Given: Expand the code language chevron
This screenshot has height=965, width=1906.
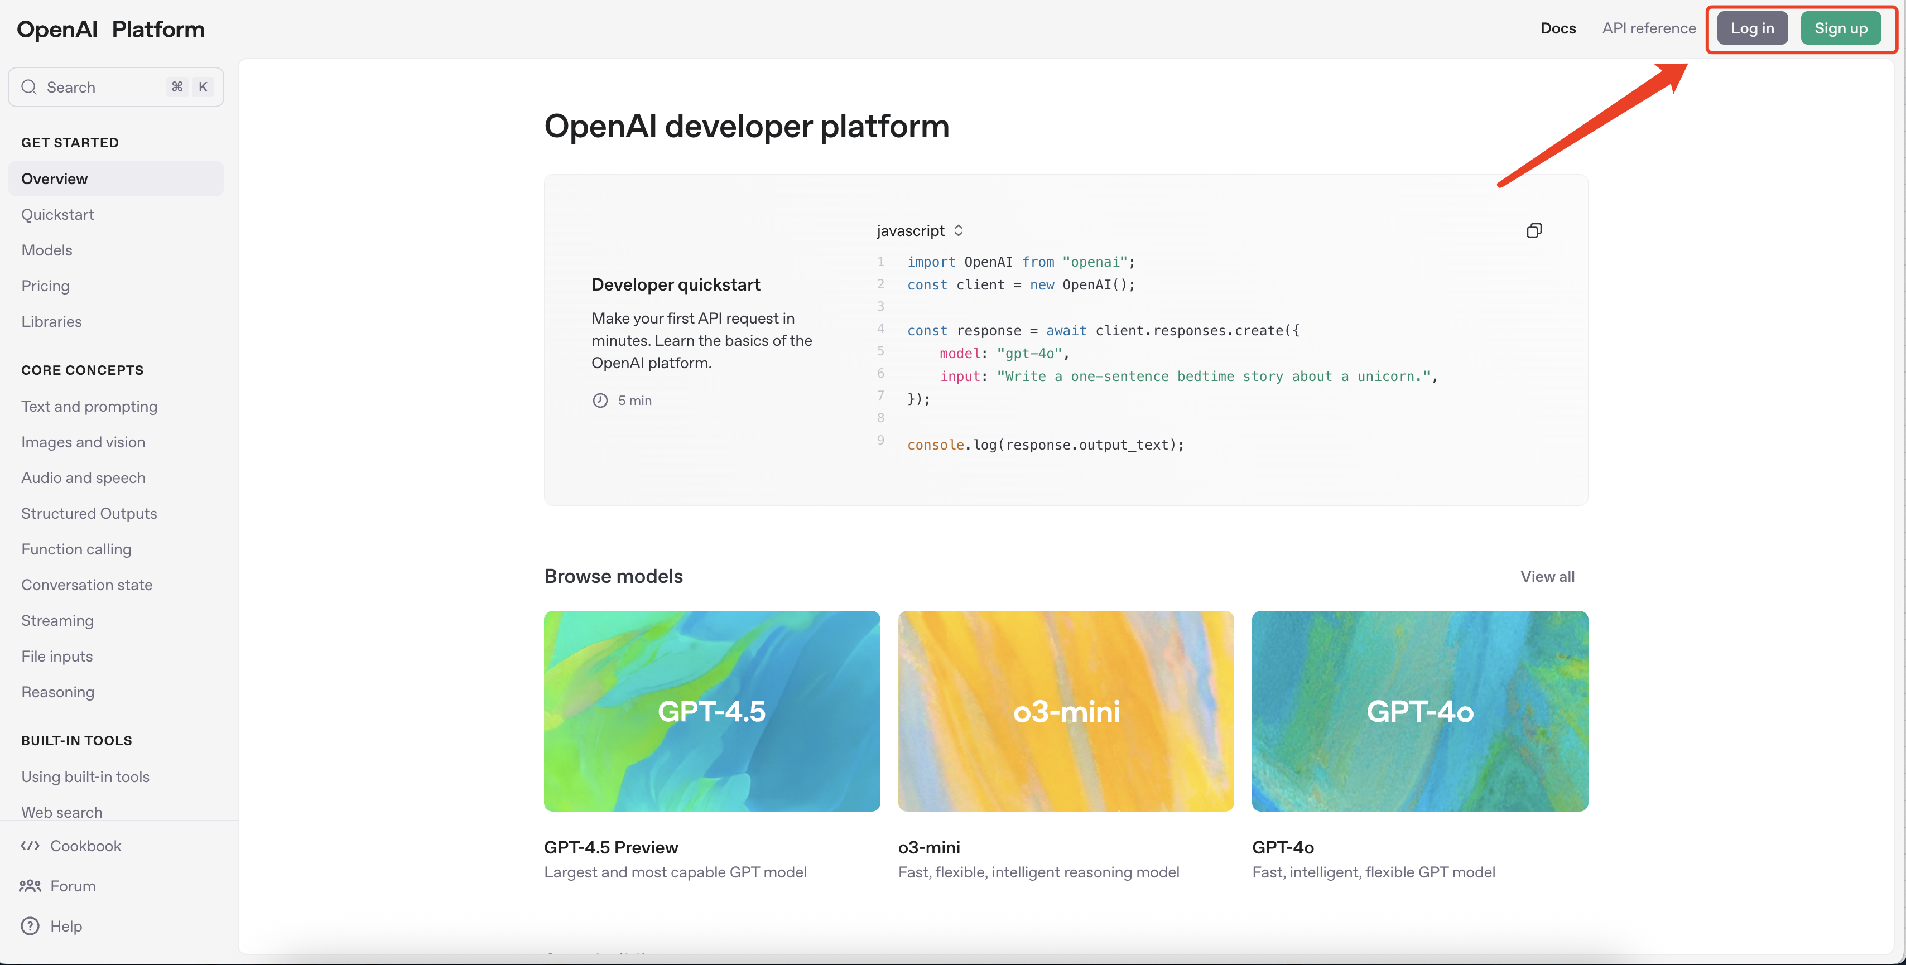Looking at the screenshot, I should point(959,230).
